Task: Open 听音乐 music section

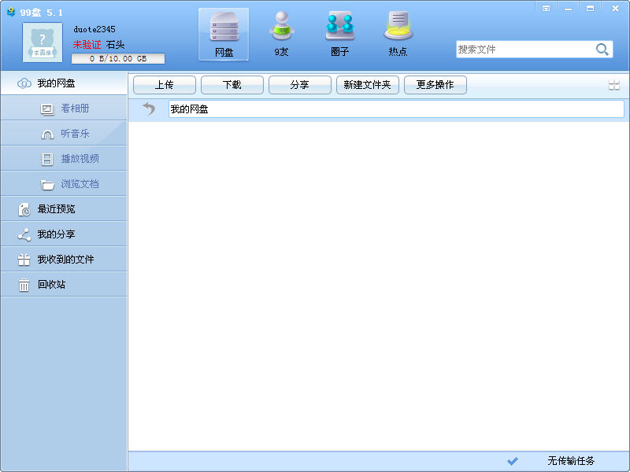Action: [64, 134]
